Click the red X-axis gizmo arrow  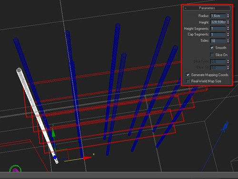(x=87, y=158)
